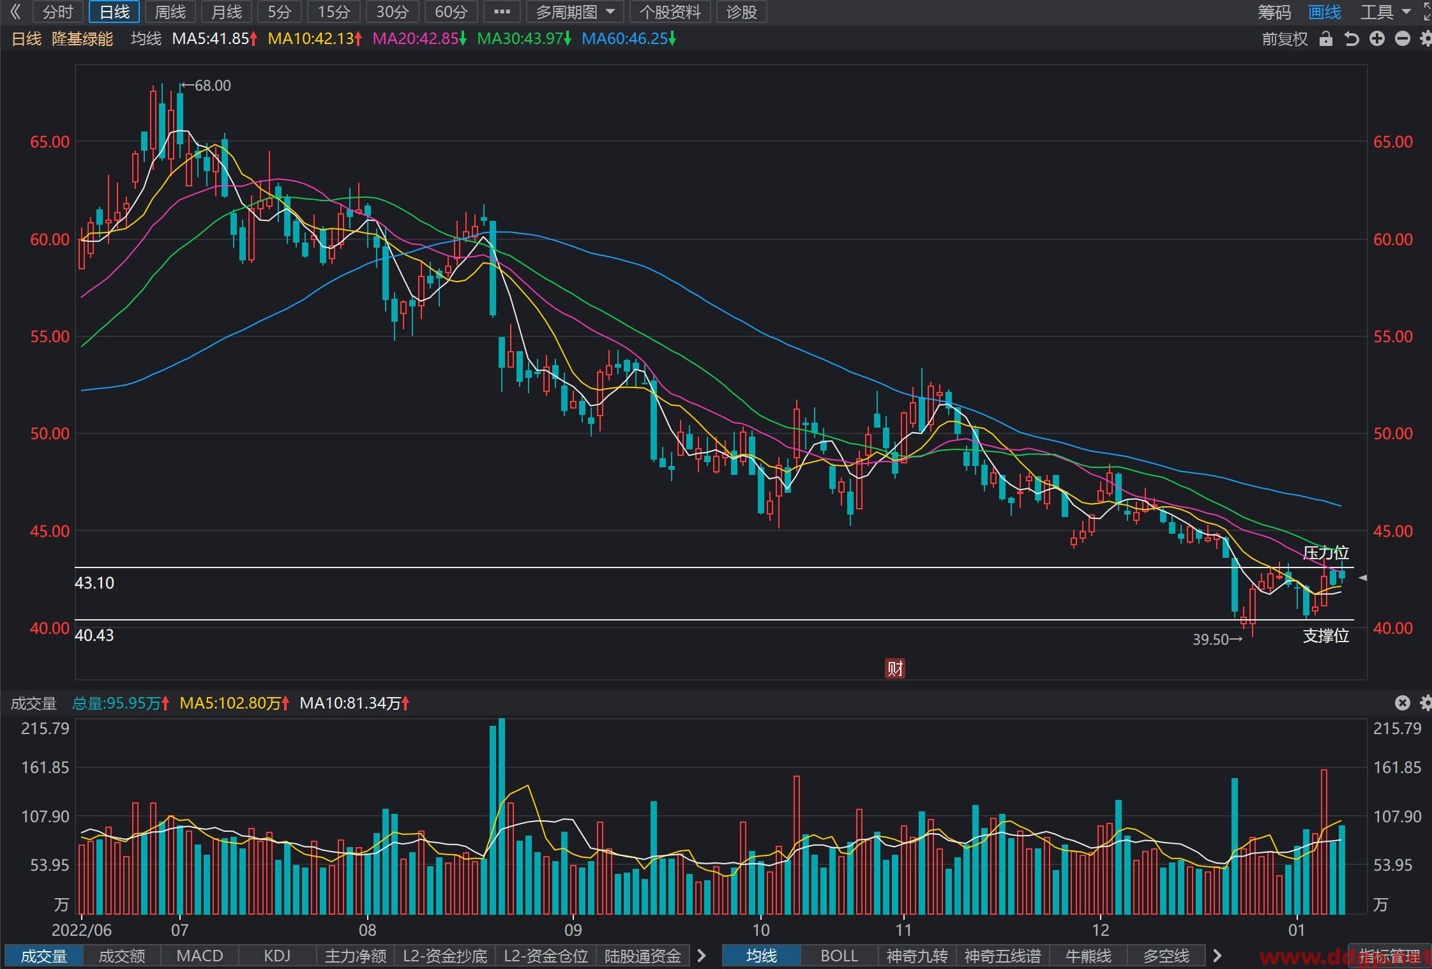Open the 个股资料 stock info page

[x=670, y=12]
